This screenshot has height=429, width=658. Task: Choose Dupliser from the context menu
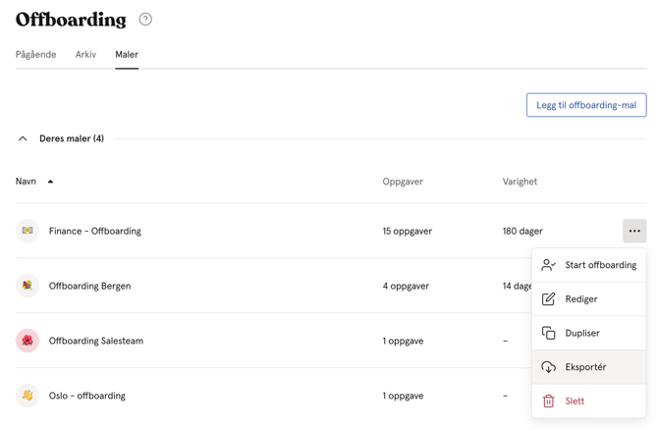pos(588,333)
